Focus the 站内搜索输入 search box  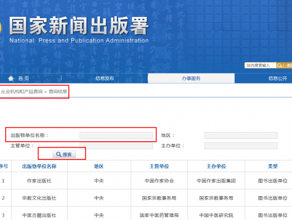260,65
